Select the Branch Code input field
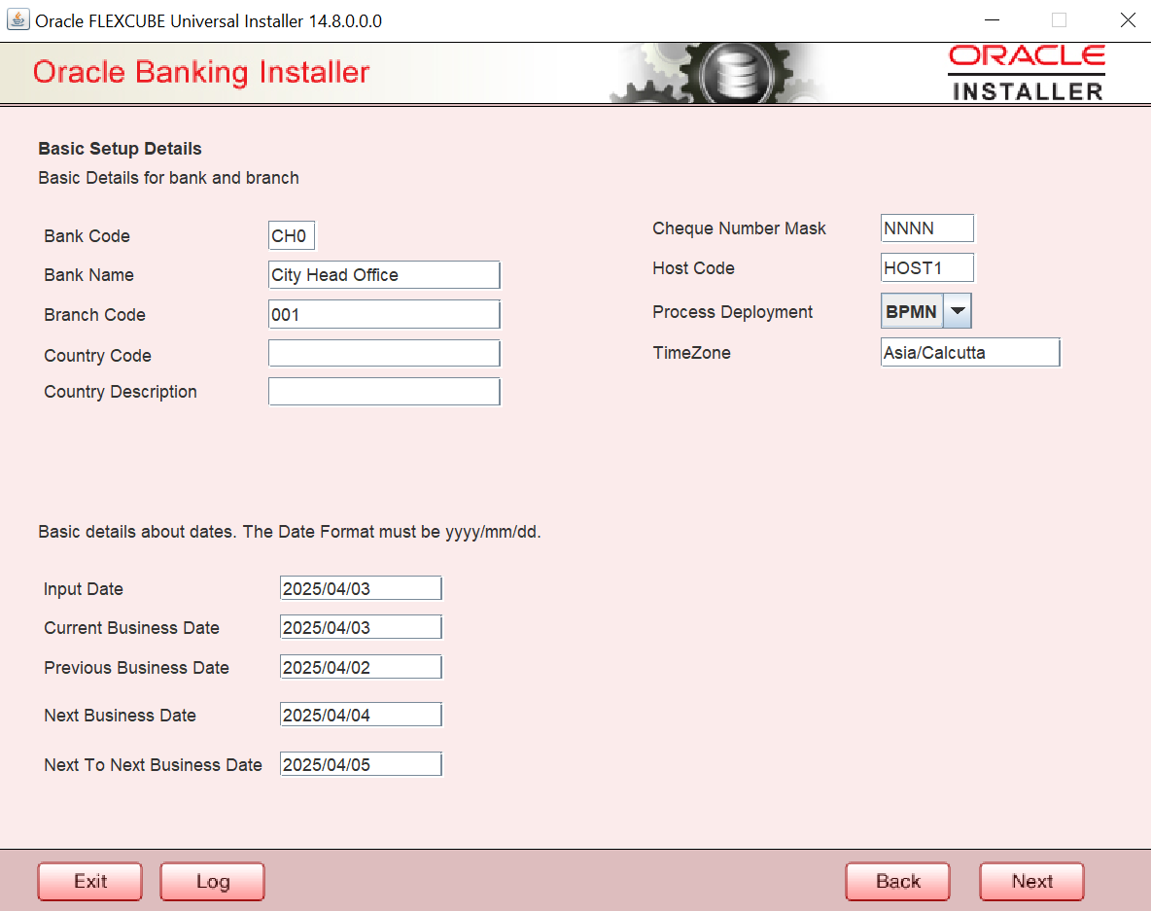Screen dimensions: 1151x911 pyautogui.click(x=384, y=314)
